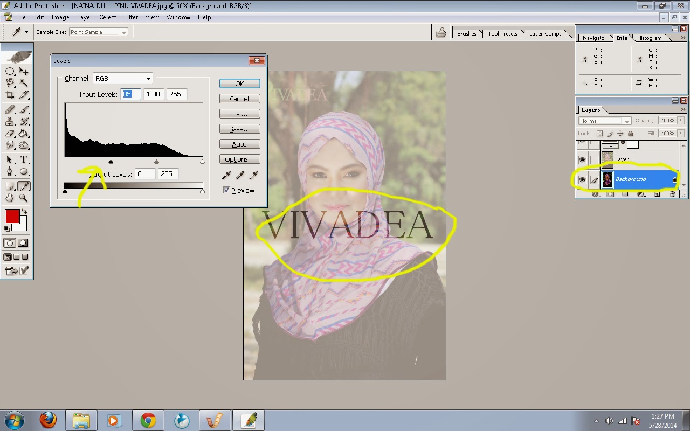Select the Lasso tool
Screen dimensions: 690x431
coord(10,83)
